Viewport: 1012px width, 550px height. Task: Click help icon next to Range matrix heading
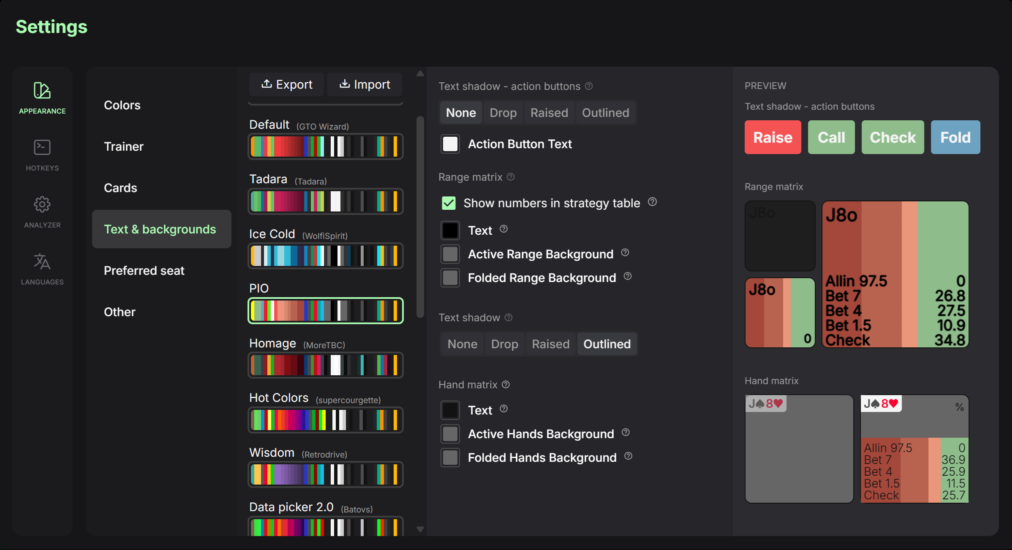pos(511,177)
